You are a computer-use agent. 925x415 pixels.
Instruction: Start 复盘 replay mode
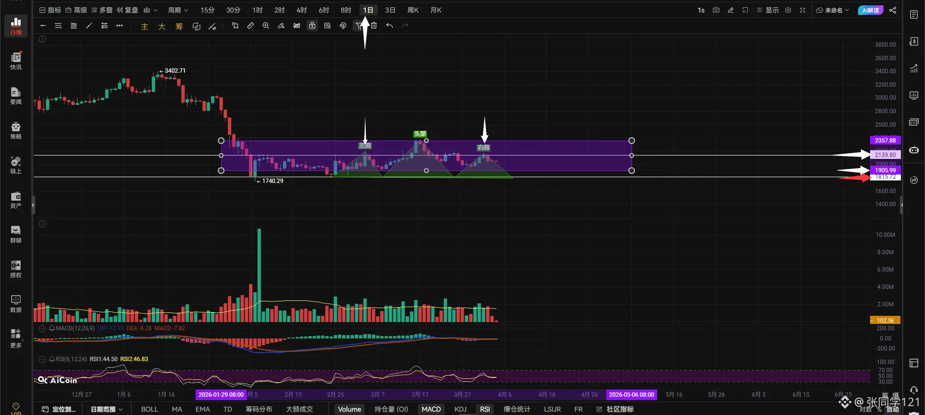click(127, 10)
